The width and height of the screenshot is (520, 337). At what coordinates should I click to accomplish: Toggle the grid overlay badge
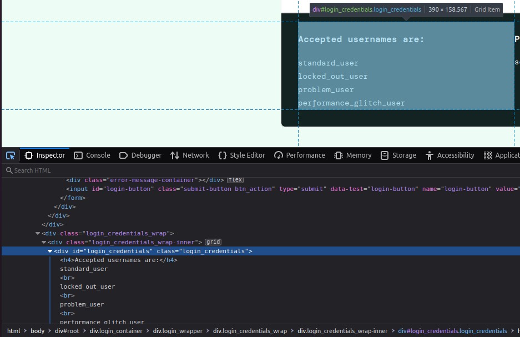tap(213, 242)
